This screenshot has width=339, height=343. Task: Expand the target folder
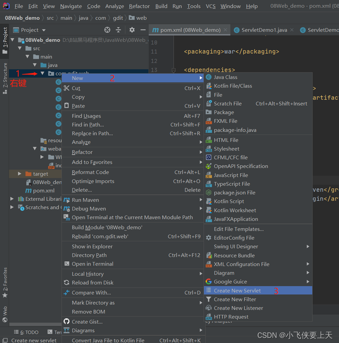coord(20,174)
